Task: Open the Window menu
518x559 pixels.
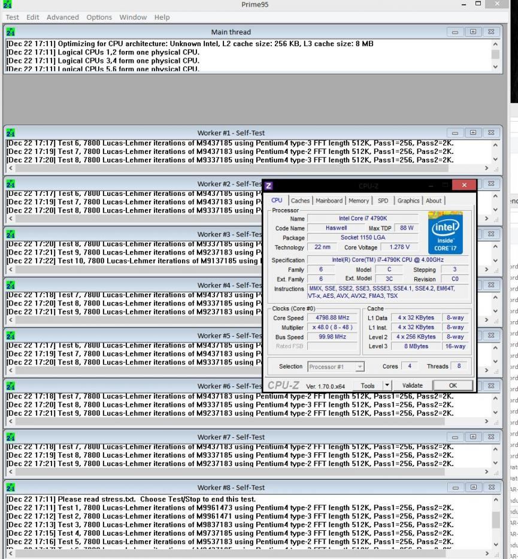Action: click(133, 17)
